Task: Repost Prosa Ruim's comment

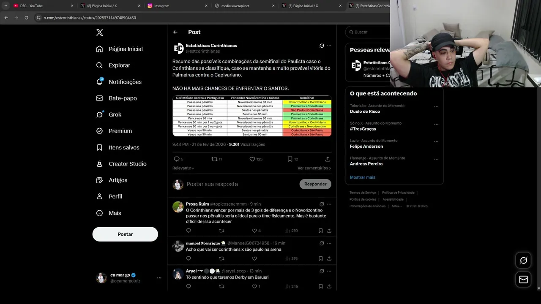Action: coord(221,231)
